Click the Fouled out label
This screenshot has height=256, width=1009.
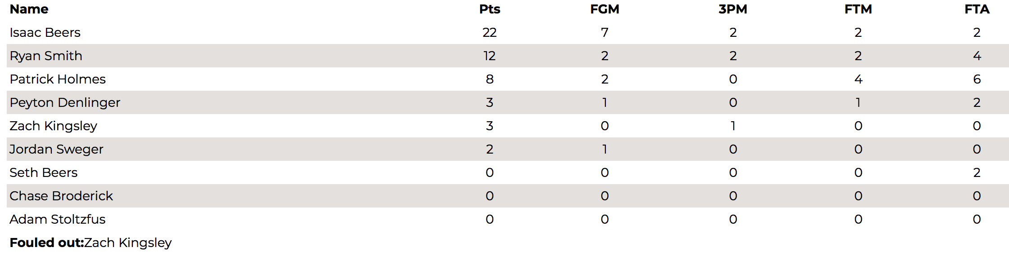[x=47, y=243]
